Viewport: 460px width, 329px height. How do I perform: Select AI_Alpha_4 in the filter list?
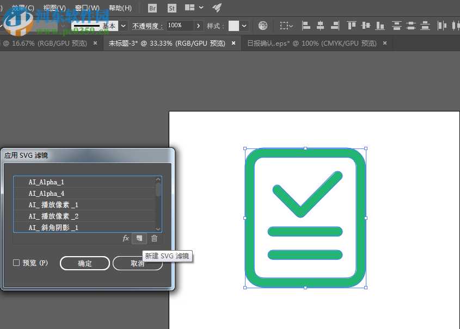coord(47,194)
